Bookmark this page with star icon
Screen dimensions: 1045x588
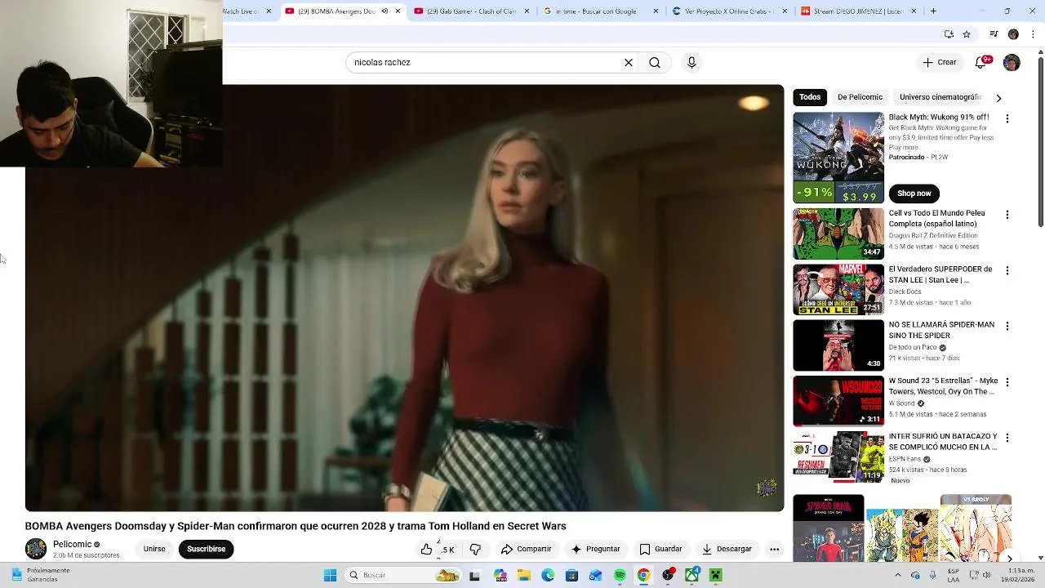click(967, 34)
